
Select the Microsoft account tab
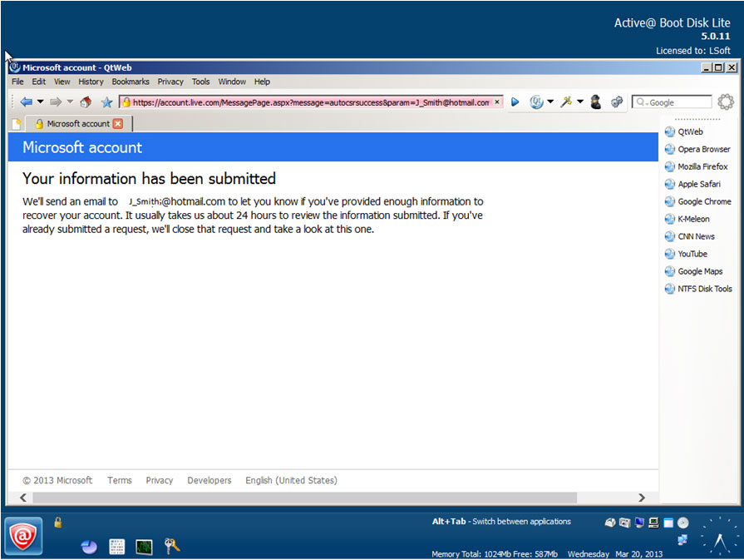[x=78, y=123]
